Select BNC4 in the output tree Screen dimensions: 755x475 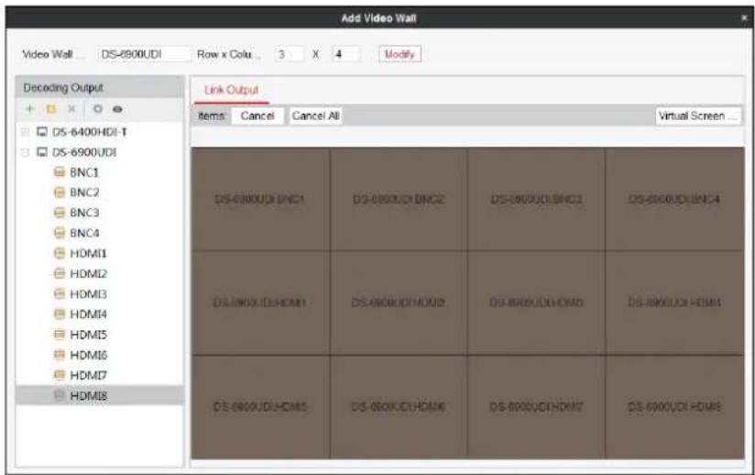point(84,233)
